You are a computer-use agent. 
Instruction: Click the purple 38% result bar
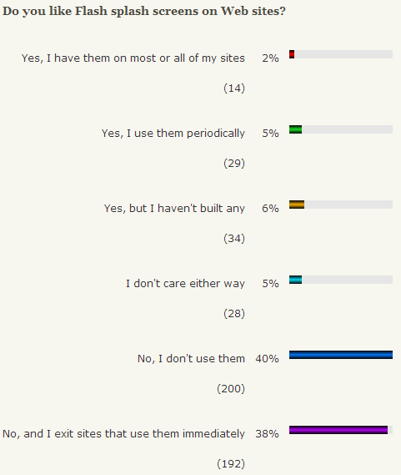(x=338, y=430)
